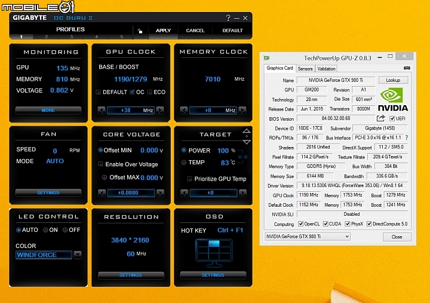Click MORE in the Monitoring panel
430x303 pixels.
(x=48, y=111)
